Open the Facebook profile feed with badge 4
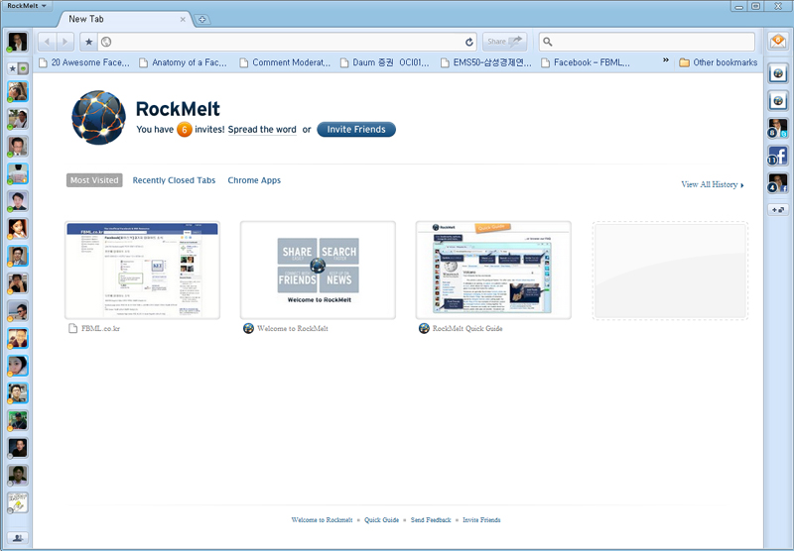Image resolution: width=794 pixels, height=551 pixels. click(778, 183)
